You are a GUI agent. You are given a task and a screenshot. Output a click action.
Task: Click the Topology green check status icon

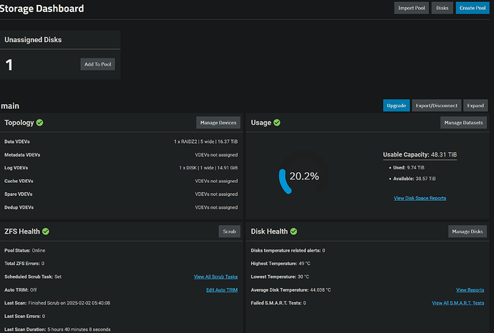pos(39,123)
